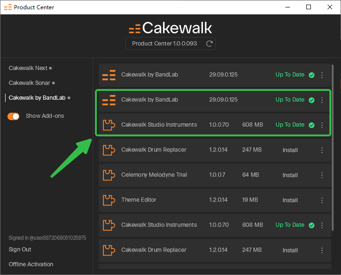Open options menu for Celemony Melodyne Trial
The image size is (341, 275).
click(x=322, y=175)
